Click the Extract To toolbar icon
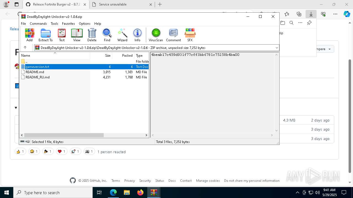Viewport: 353px width, 198px height. point(46,35)
